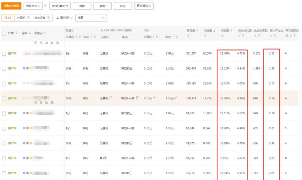Click ranking detail icon beside 无展现 in 120,374 row
This screenshot has width=302, height=180.
tap(111, 98)
